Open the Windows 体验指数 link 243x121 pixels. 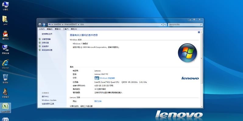point(107,78)
